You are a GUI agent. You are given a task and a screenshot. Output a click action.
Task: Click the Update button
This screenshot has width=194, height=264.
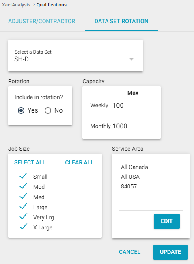[170, 252]
